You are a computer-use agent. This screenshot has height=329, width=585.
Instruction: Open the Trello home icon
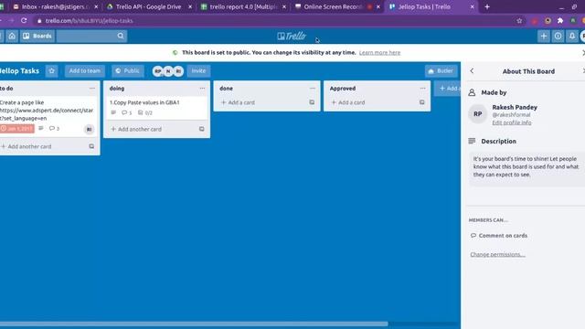(x=12, y=36)
